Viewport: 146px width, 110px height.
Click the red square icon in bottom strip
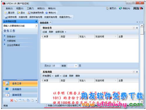tap(12, 100)
